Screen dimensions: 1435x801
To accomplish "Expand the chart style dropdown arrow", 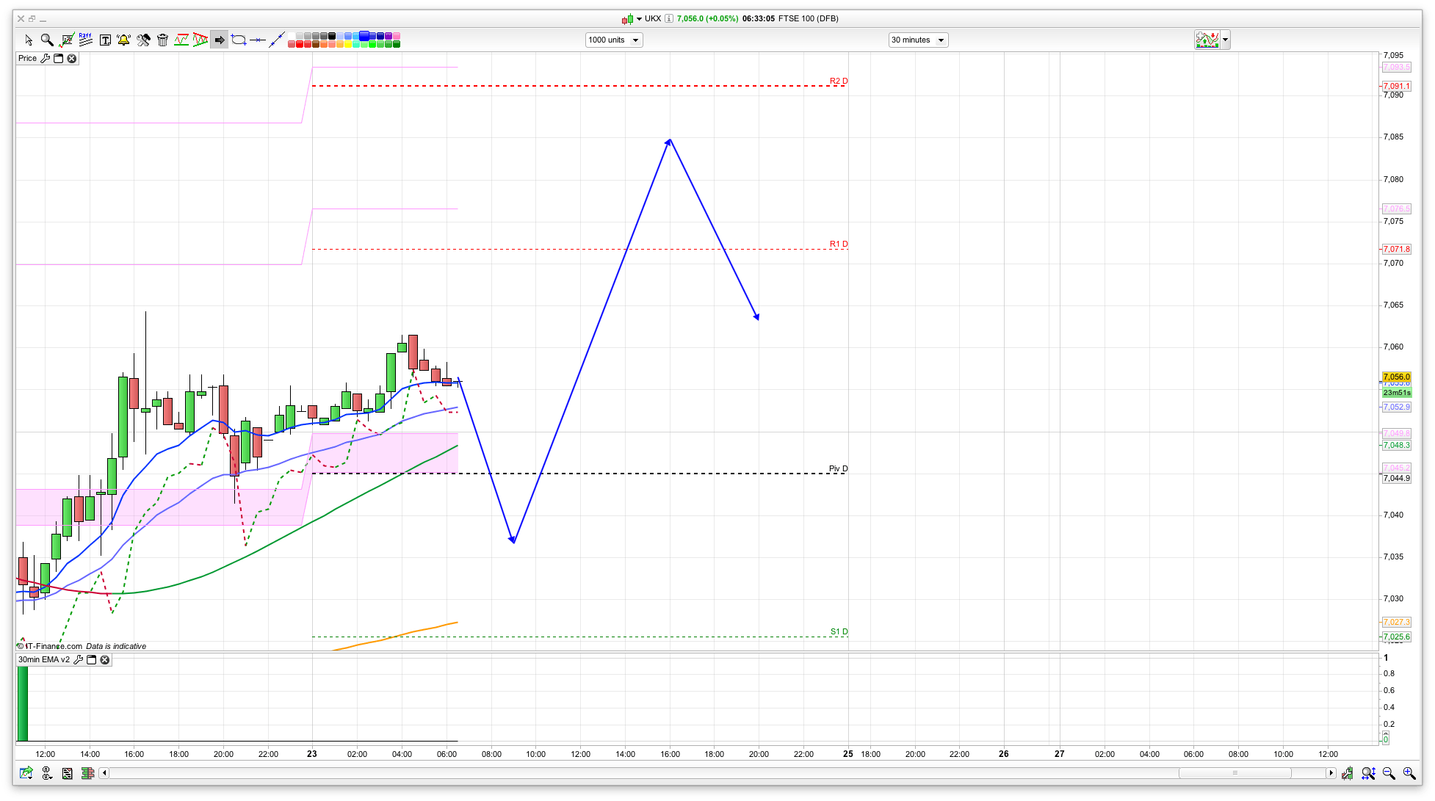I will [1225, 40].
